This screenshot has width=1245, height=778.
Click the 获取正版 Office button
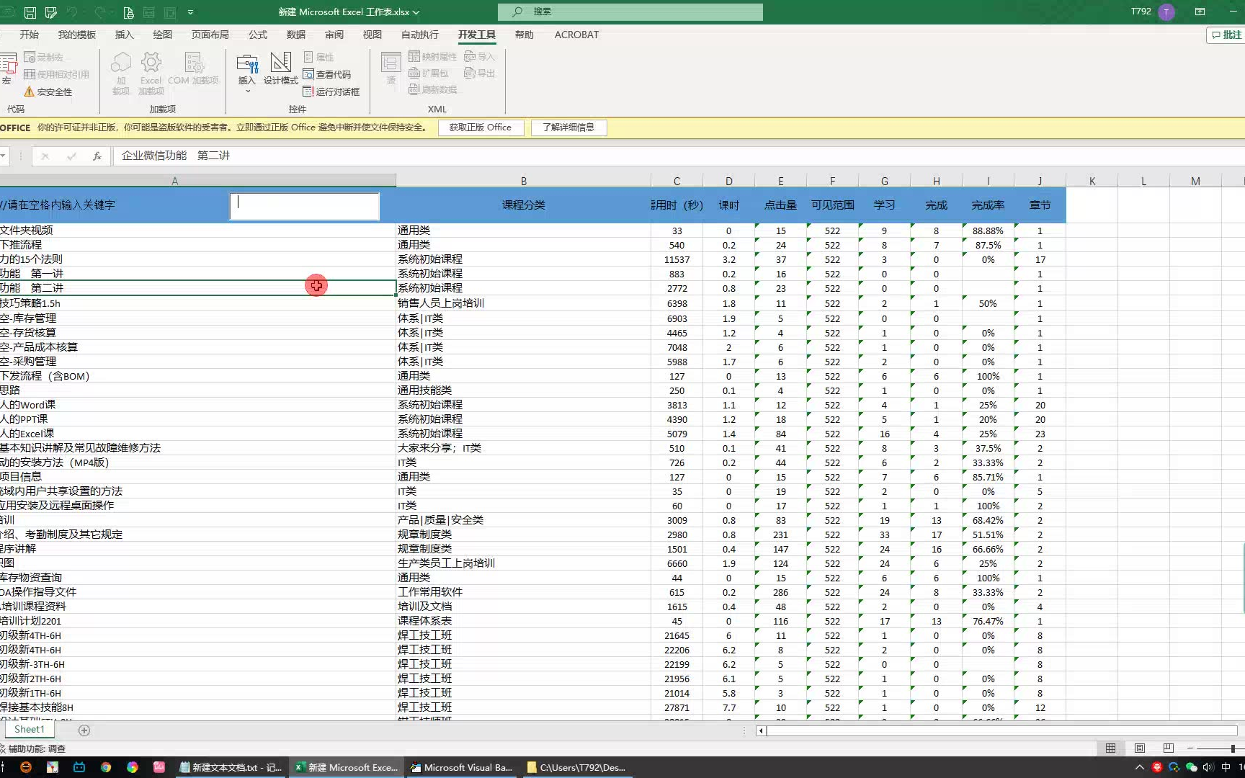pyautogui.click(x=481, y=128)
